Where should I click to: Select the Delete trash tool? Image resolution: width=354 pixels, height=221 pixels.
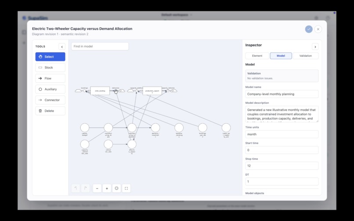tap(50, 111)
